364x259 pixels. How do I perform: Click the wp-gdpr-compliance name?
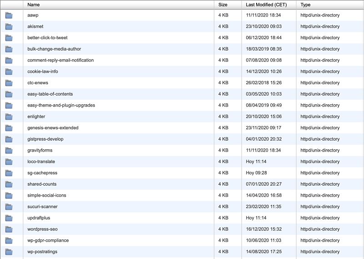48,240
